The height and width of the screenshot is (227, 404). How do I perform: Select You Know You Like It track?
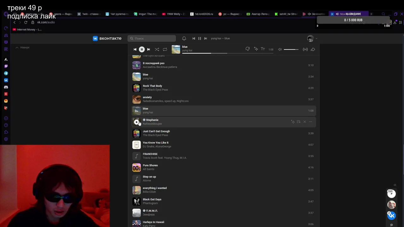click(x=223, y=145)
